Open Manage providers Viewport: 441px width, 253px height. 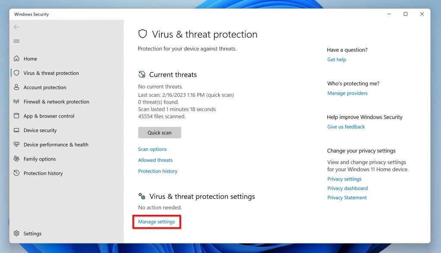pos(347,93)
